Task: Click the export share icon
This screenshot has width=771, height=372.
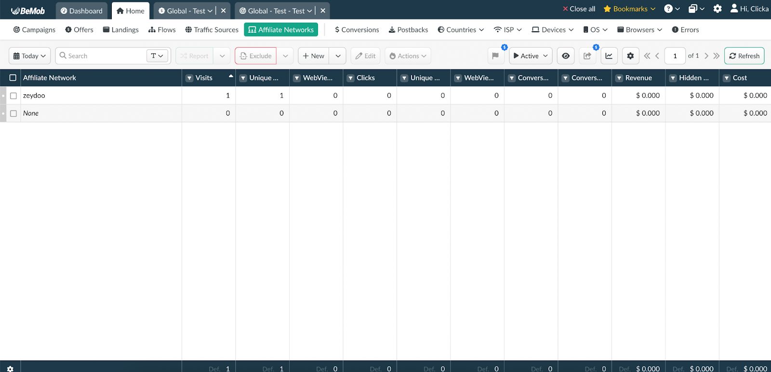Action: point(587,56)
